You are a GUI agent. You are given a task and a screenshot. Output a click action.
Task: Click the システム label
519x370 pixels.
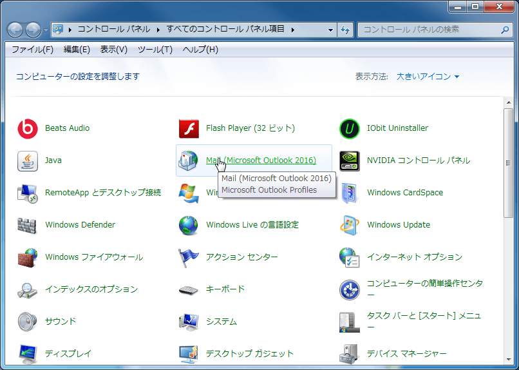[221, 321]
